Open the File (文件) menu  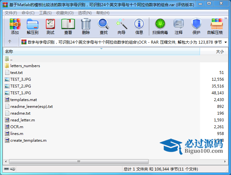pyautogui.click(x=11, y=13)
